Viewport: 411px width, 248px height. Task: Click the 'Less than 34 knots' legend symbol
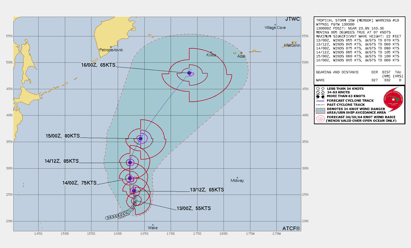(x=320, y=89)
